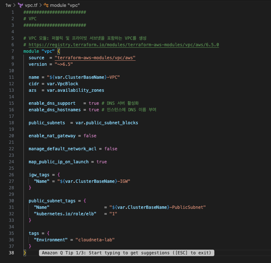Click the igw_tags attribute name
The height and width of the screenshot is (263, 271).
[x=39, y=175]
